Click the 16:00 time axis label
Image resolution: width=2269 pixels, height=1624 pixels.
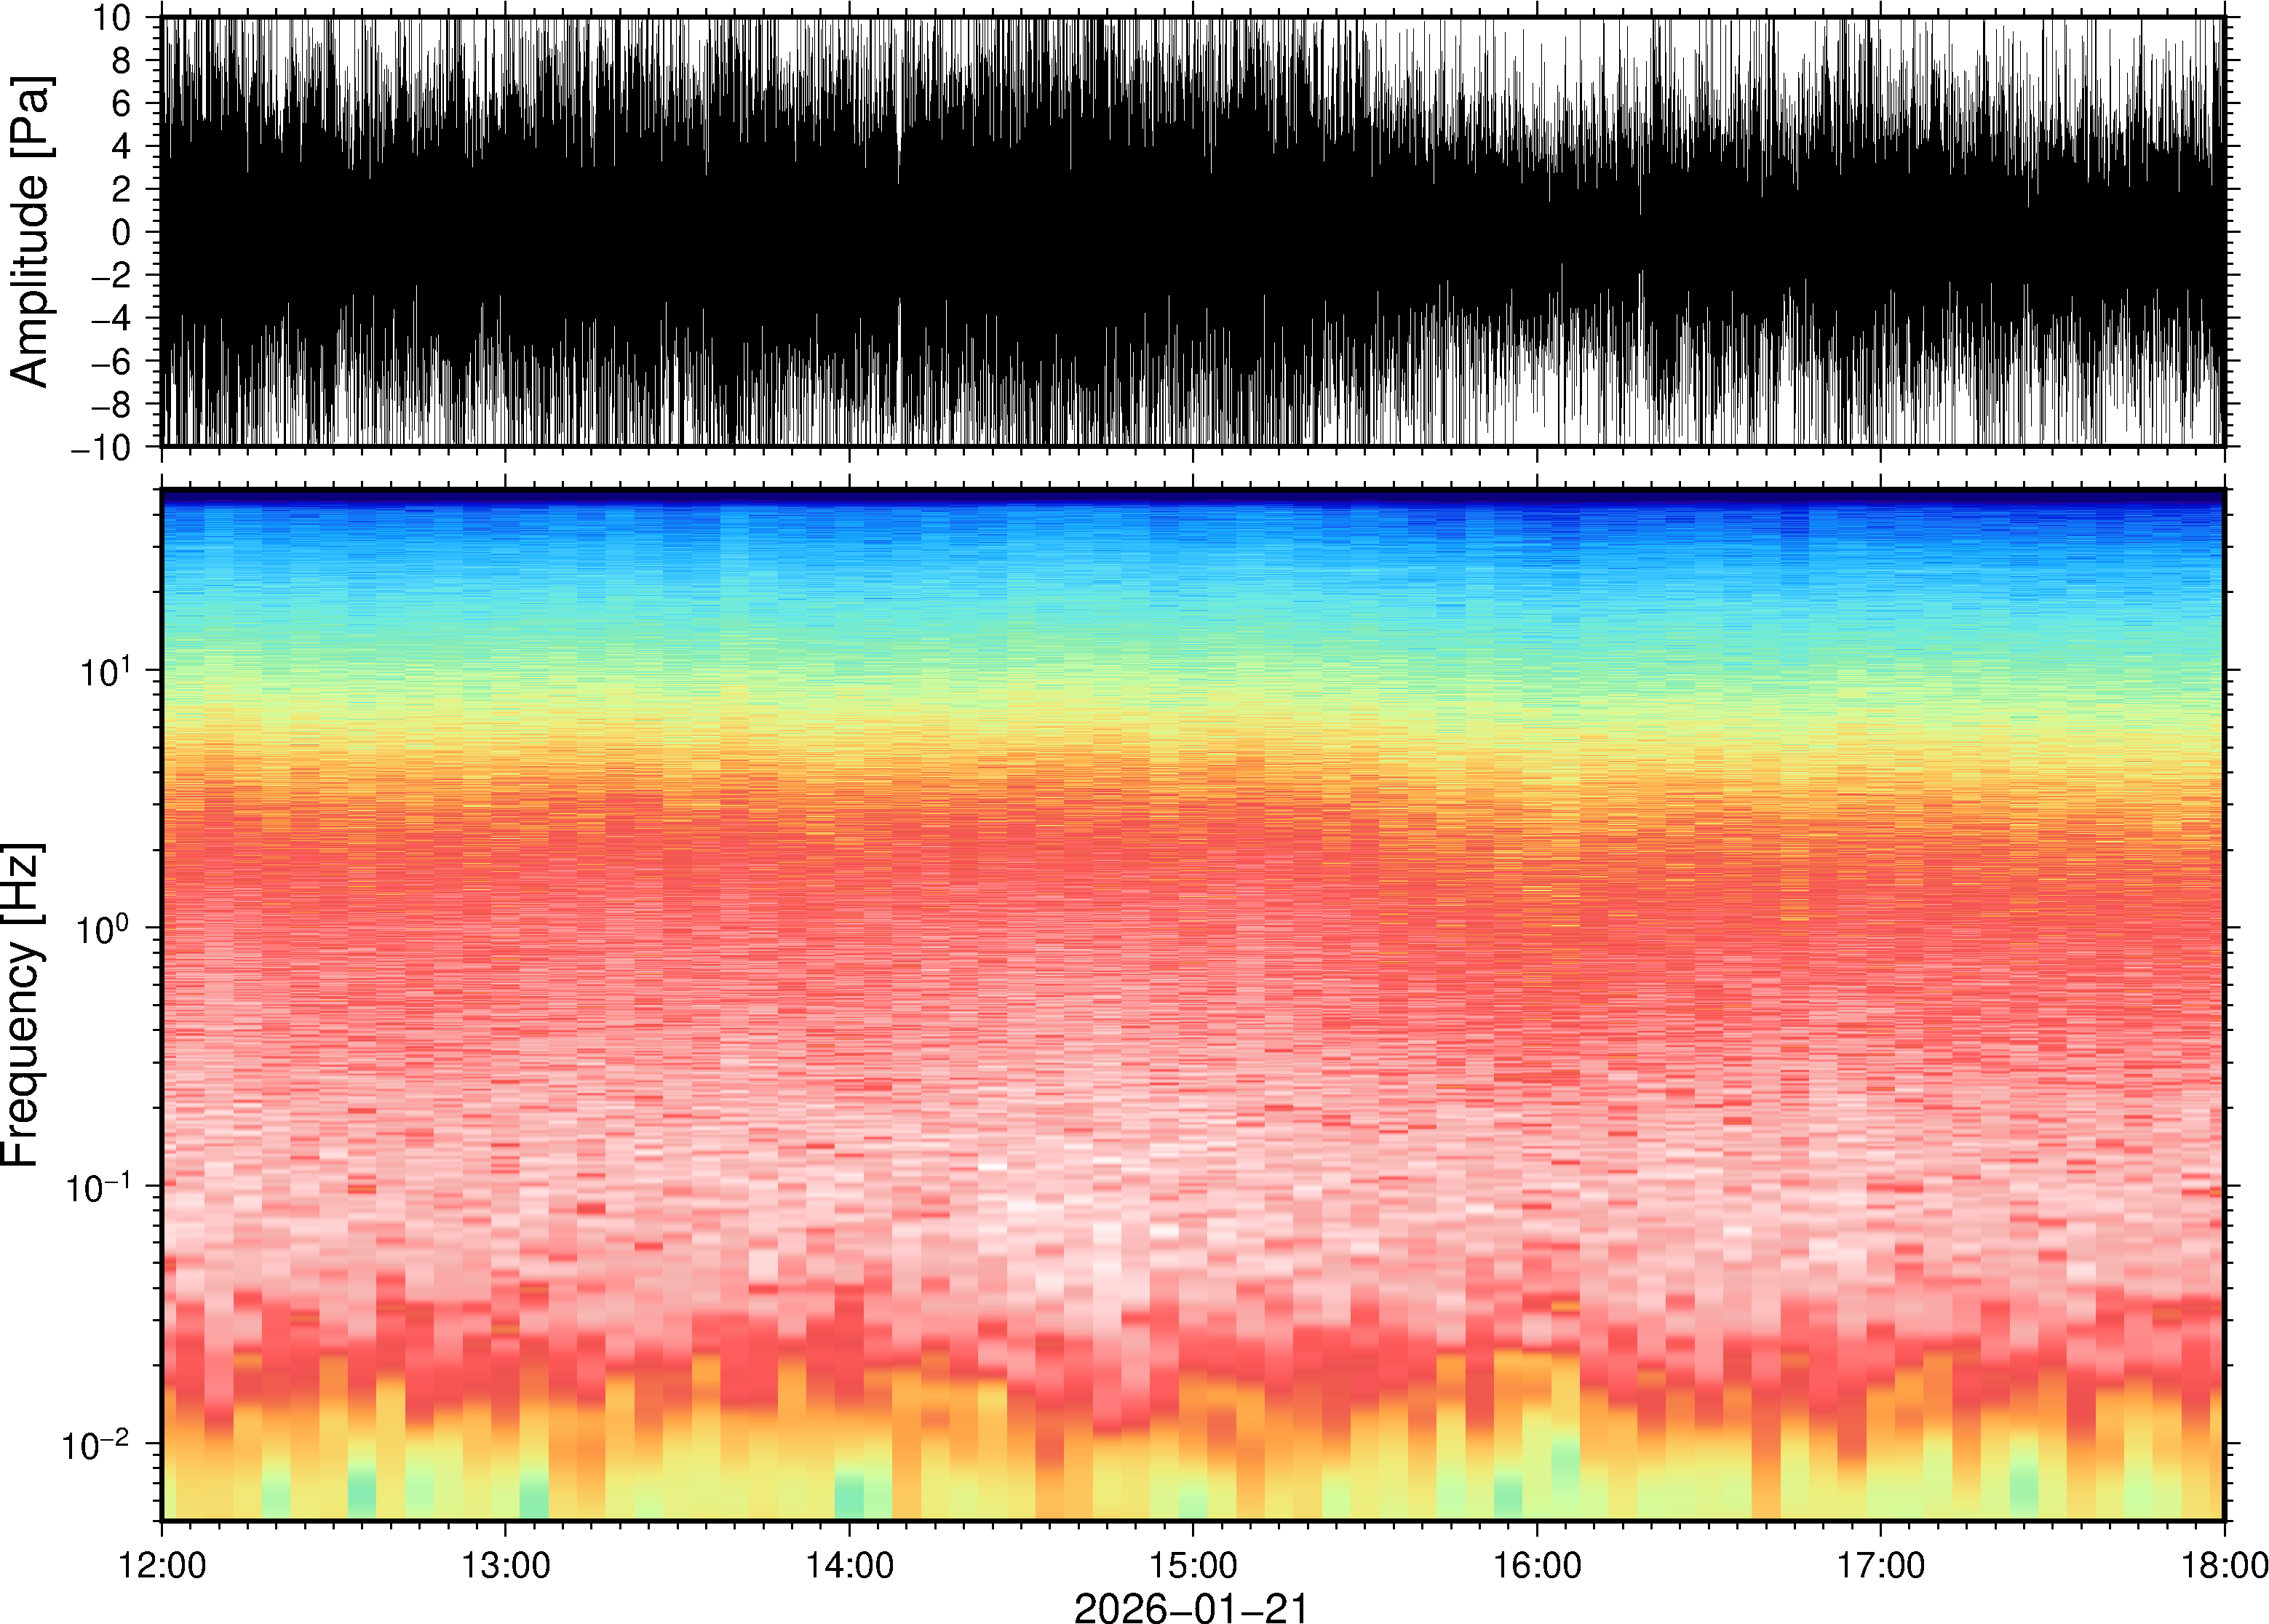tap(1537, 1565)
